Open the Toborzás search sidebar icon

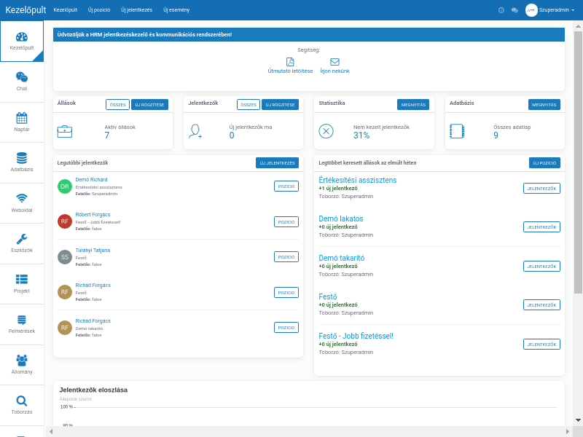[22, 401]
